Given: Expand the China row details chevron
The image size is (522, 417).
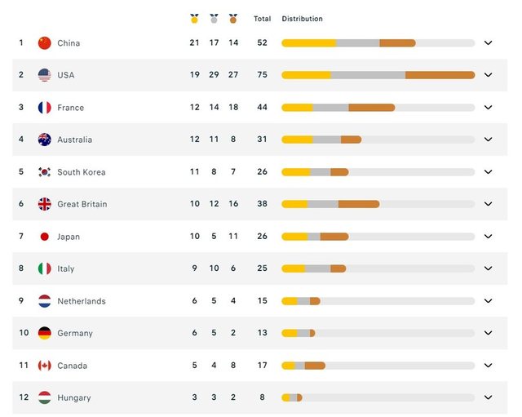Looking at the screenshot, I should tap(488, 42).
